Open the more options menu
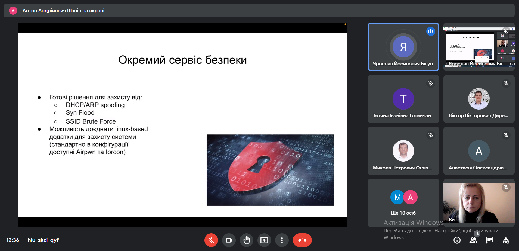Viewport: 519px width, 251px height. pyautogui.click(x=282, y=240)
